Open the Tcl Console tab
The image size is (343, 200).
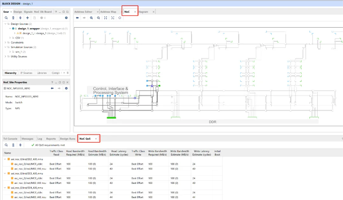[10, 139]
